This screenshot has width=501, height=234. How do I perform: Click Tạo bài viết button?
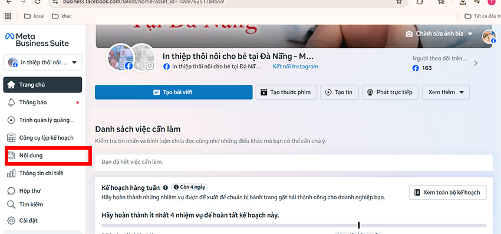173,93
